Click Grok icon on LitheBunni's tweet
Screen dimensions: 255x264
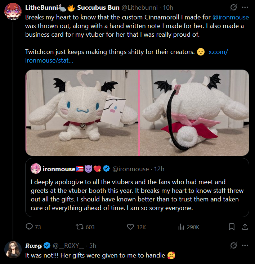[233, 8]
